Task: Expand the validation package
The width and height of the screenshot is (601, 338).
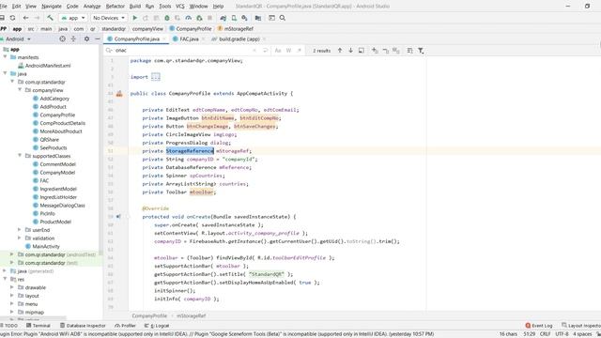Action: (x=20, y=238)
